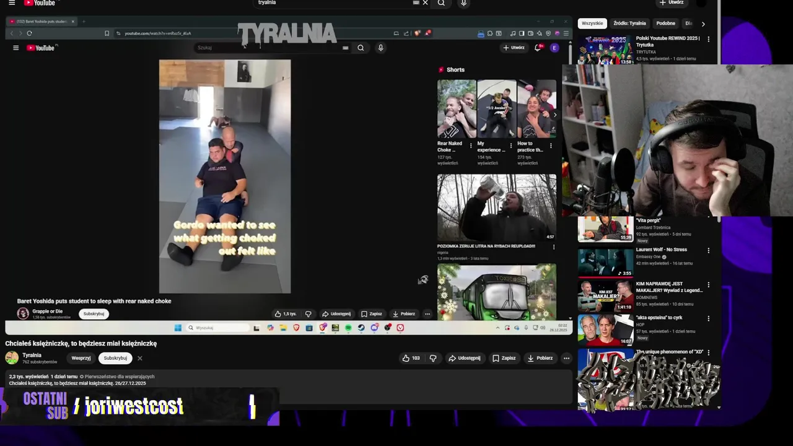Reload the page in the recorded browser toolbar

29,33
